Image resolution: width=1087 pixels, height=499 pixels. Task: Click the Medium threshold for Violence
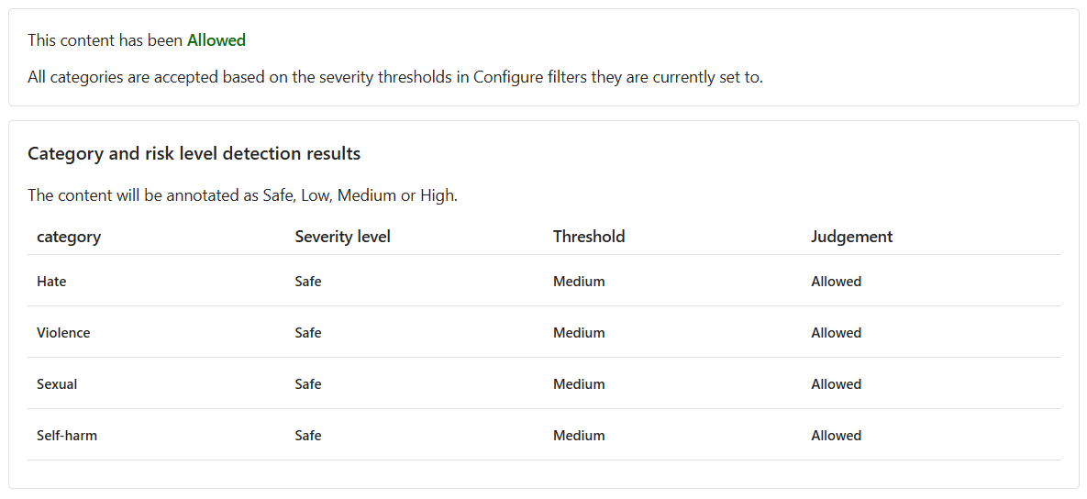(579, 333)
